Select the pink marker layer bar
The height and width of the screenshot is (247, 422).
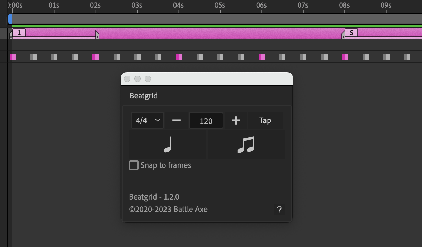tap(207, 33)
